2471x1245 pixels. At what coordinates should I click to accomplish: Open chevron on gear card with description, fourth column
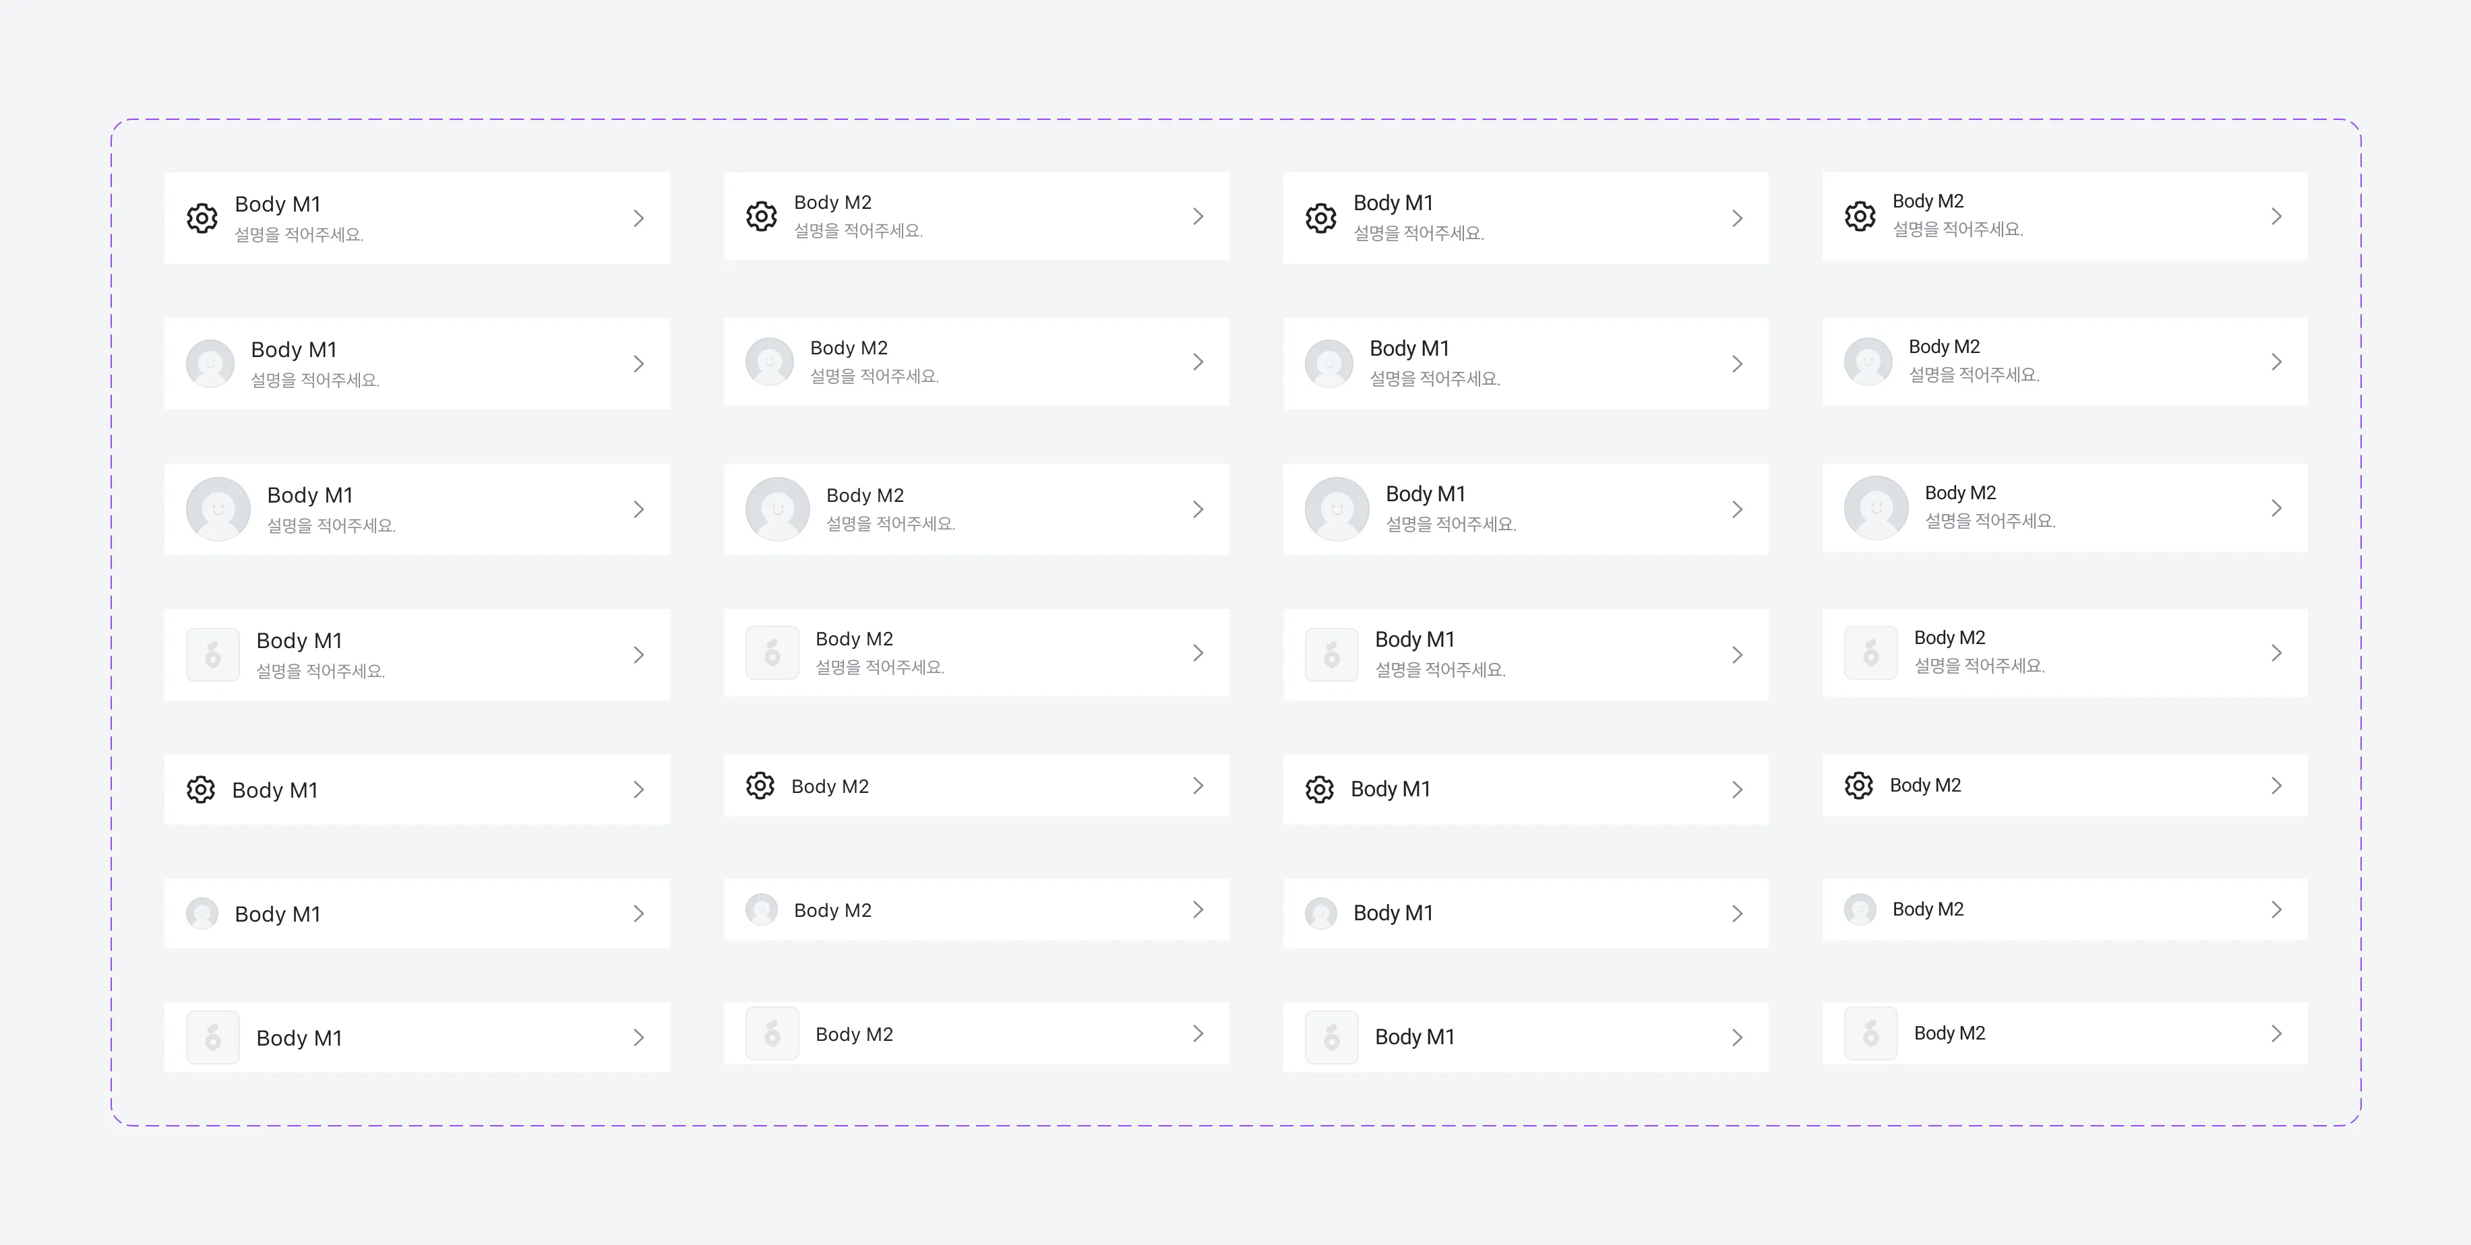(2276, 217)
